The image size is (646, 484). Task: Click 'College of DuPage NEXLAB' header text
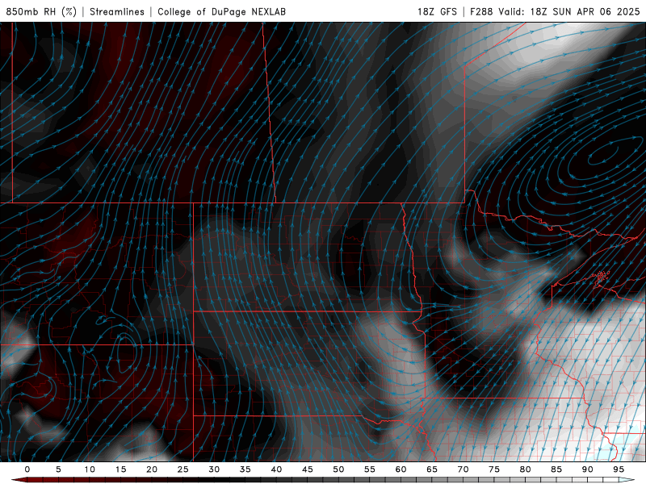pos(221,11)
